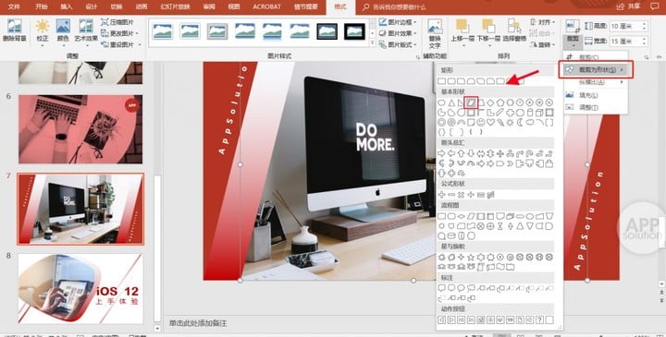Open the Aspect Ratio (纵横比) submenu
The width and height of the screenshot is (666, 337).
tap(596, 82)
